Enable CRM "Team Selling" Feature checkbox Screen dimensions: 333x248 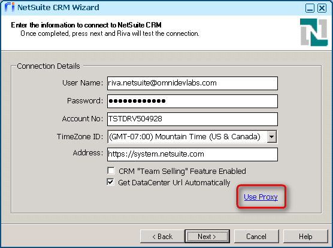tap(111, 171)
